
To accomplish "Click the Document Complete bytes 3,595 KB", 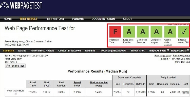I will coord(141,92).
